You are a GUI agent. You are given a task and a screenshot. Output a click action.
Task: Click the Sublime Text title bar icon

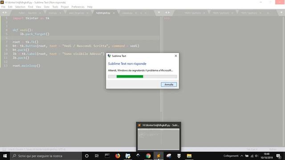click(2, 2)
